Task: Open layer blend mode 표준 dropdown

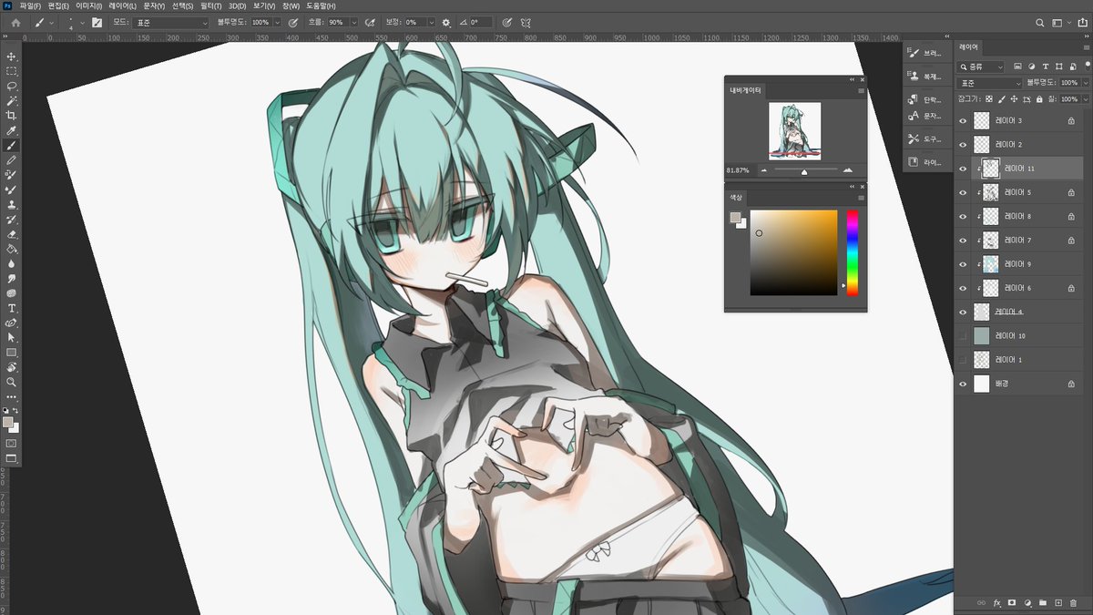Action: coord(989,83)
